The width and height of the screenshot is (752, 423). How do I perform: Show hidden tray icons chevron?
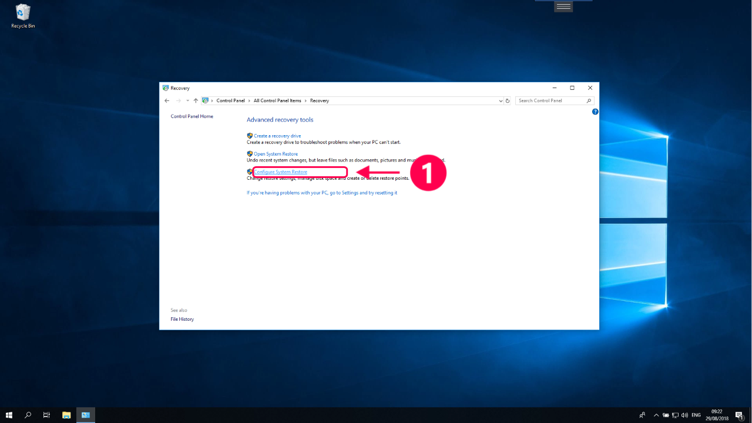click(x=656, y=415)
